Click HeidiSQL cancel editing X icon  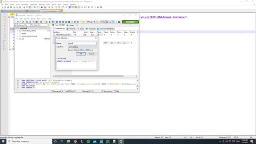coord(75,22)
